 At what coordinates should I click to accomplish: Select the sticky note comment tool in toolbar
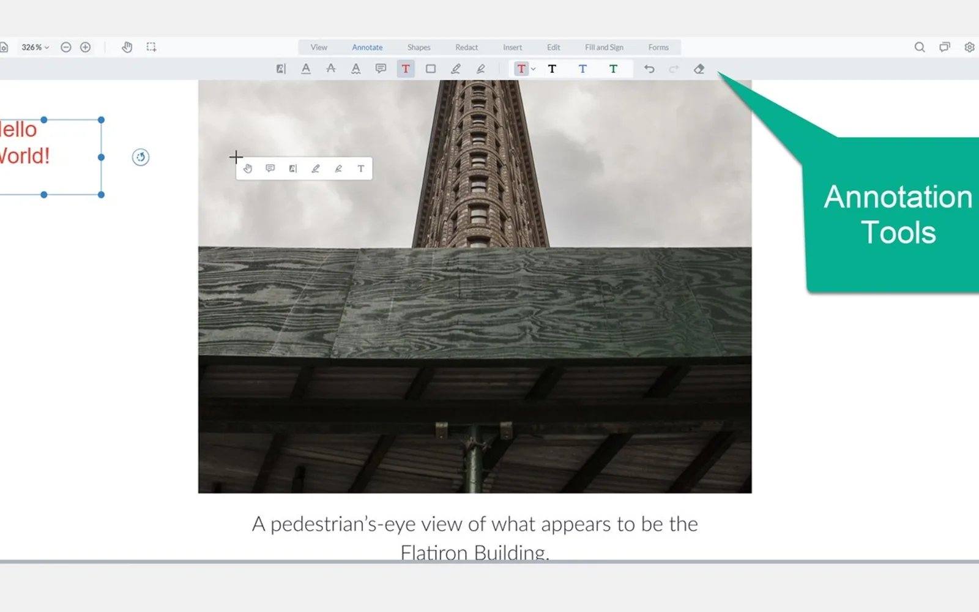(x=381, y=69)
